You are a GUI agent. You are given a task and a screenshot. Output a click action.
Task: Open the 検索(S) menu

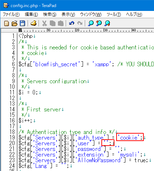50,14
